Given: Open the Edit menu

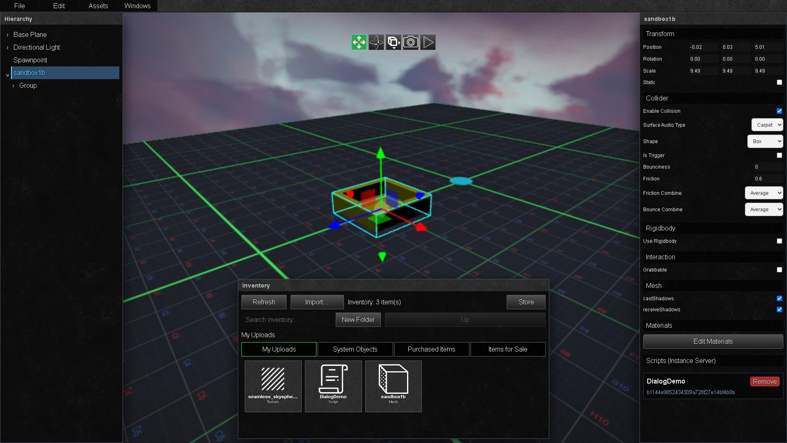Looking at the screenshot, I should 59,6.
